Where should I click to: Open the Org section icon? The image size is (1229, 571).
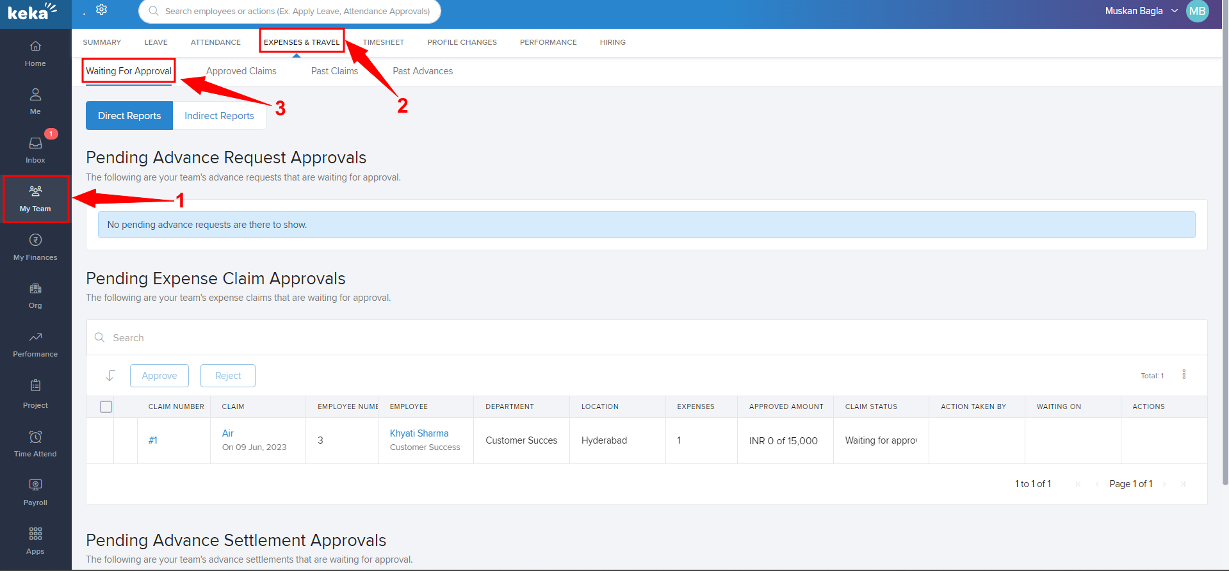tap(35, 295)
